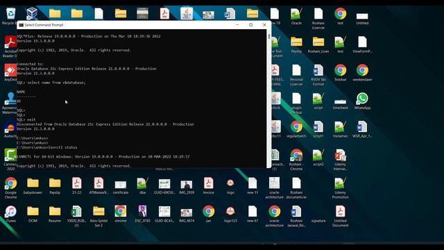Open the WSR_Apr_1 Word document

click(362, 129)
